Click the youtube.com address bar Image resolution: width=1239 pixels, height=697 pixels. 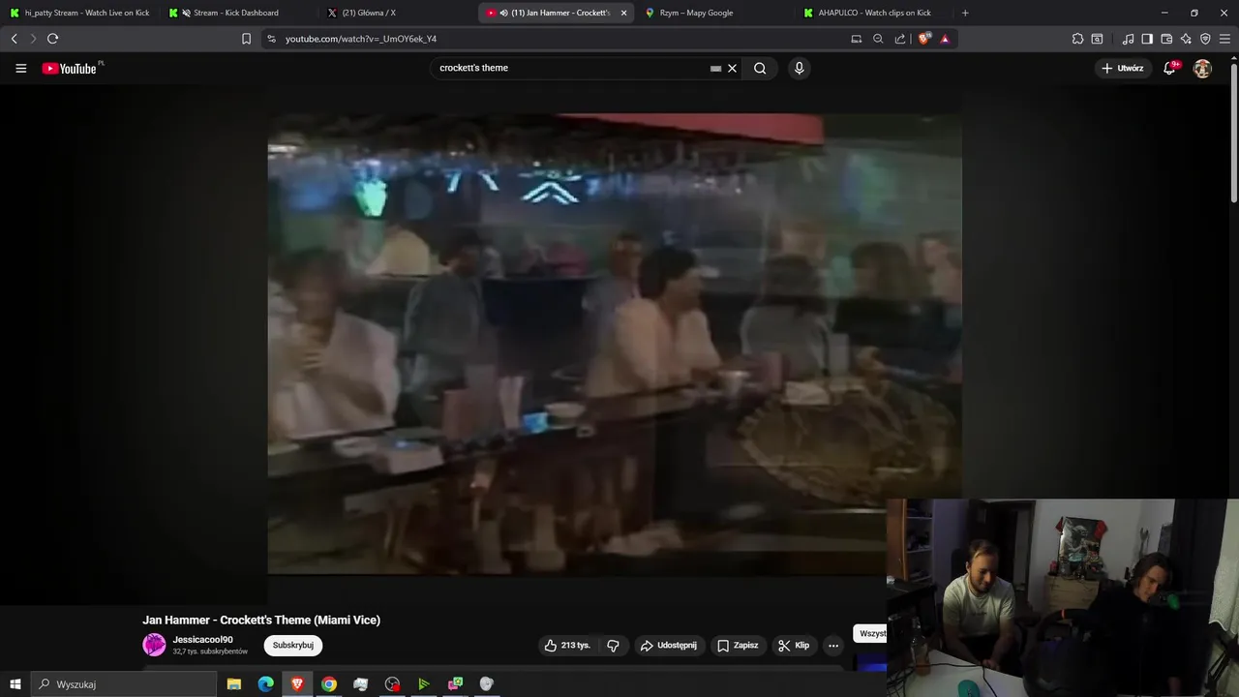click(x=561, y=39)
